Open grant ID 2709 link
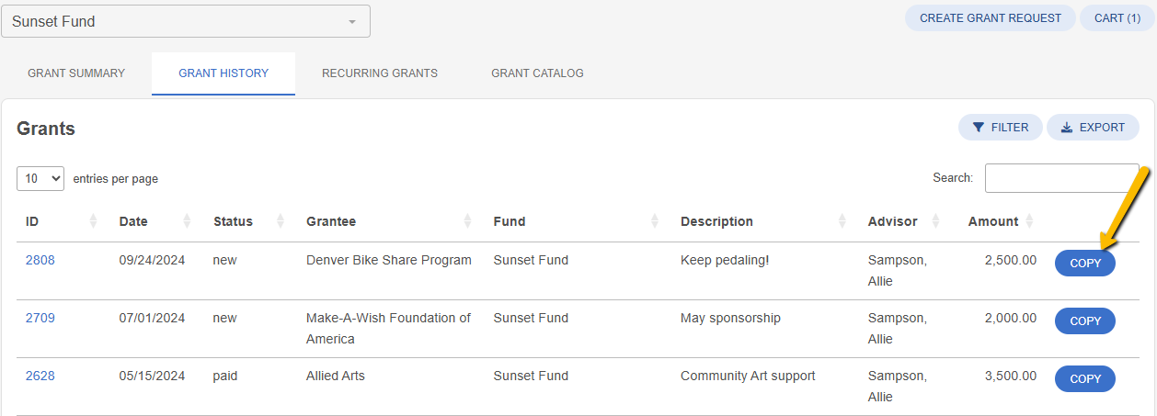 (40, 318)
